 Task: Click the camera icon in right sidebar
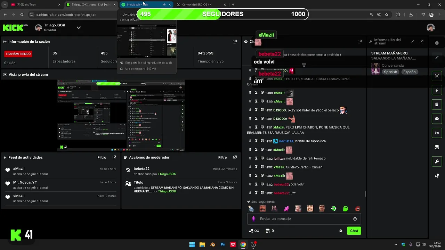(x=437, y=147)
